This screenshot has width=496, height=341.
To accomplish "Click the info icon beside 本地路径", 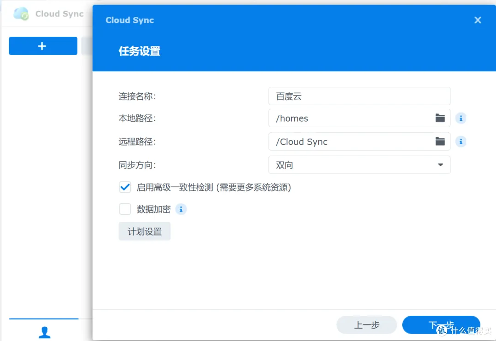I will click(461, 118).
